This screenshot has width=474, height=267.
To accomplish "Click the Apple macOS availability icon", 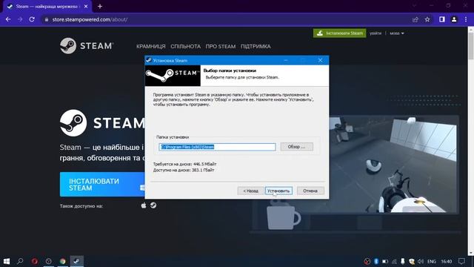I will coord(144,205).
